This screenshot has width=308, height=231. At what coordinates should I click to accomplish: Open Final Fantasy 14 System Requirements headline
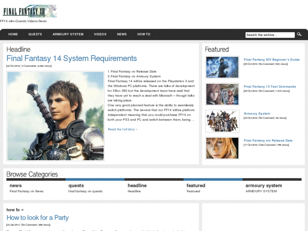pos(72,58)
